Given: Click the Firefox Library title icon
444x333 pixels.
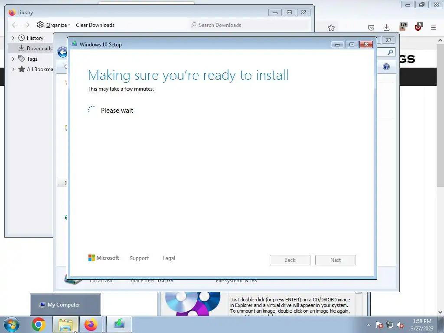Looking at the screenshot, I should [x=12, y=13].
